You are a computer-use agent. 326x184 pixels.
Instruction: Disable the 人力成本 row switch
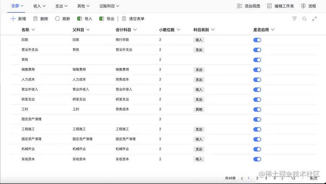(257, 80)
